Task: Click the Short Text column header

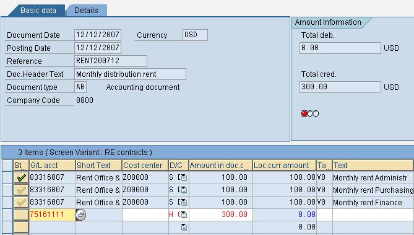Action: (99, 166)
